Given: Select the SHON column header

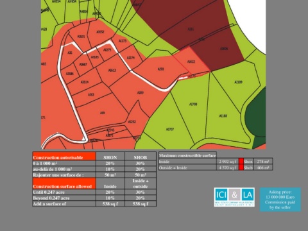Looking at the screenshot, I should coord(110,157).
